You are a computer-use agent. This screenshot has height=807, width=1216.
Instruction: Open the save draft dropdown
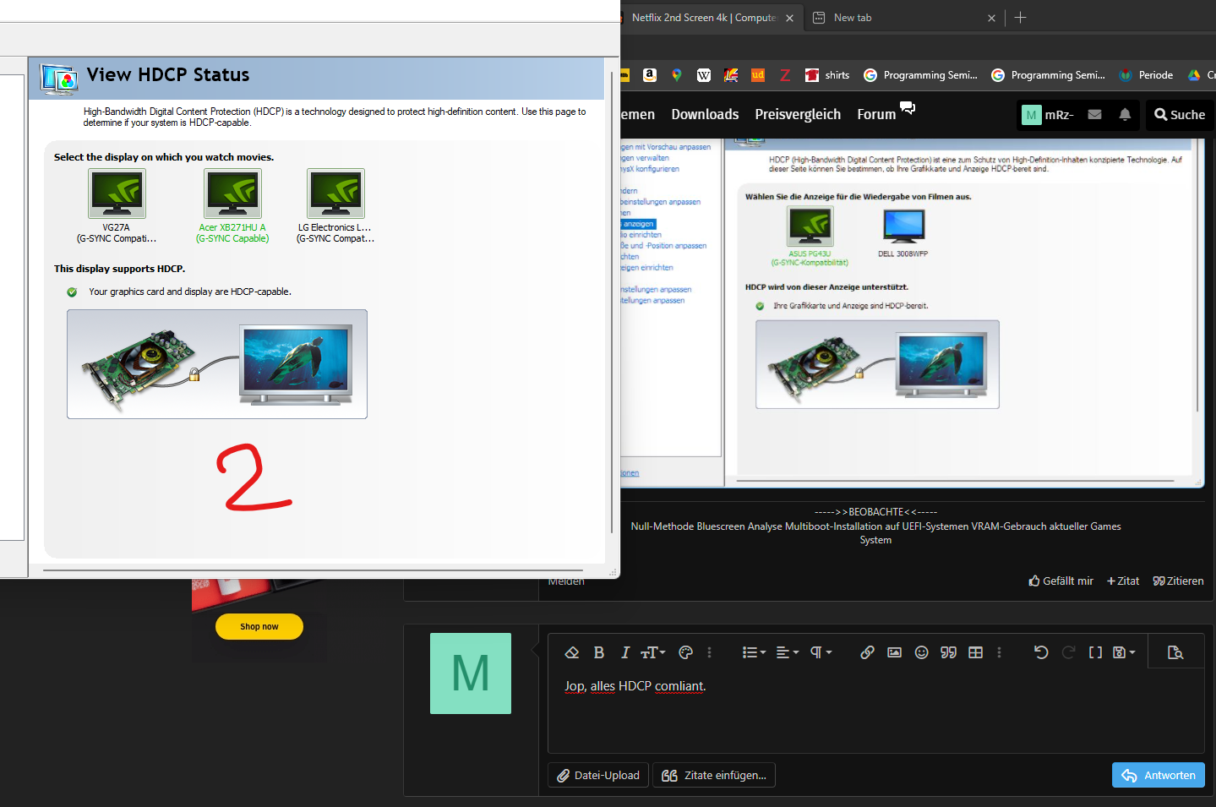[1124, 652]
